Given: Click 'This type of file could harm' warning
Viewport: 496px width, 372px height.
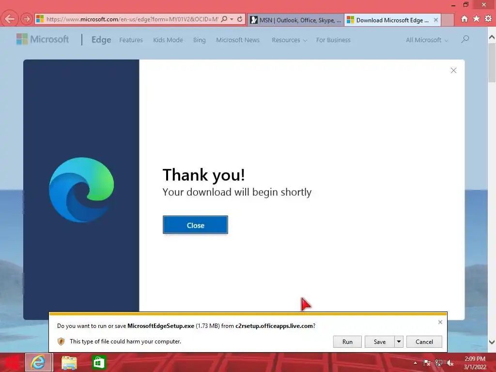Looking at the screenshot, I should [x=125, y=341].
